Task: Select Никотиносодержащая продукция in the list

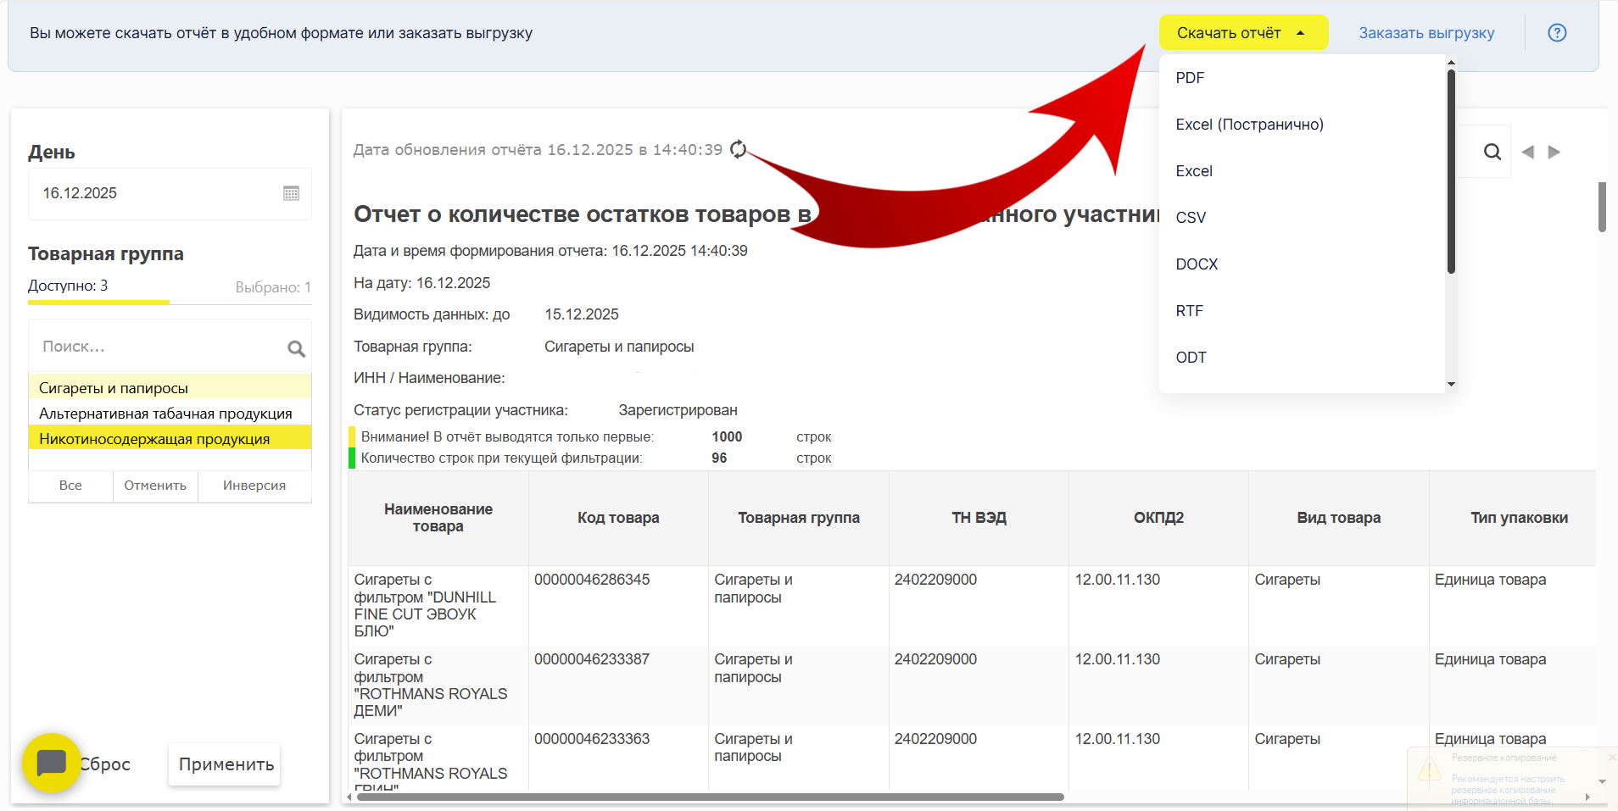Action: [170, 439]
